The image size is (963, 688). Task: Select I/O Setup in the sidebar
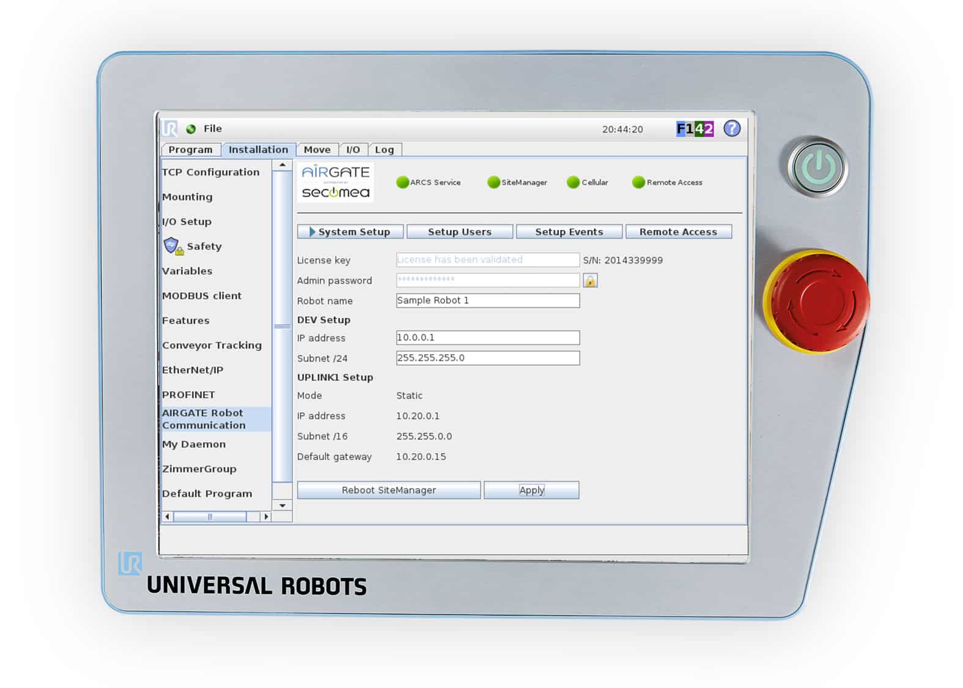[186, 221]
